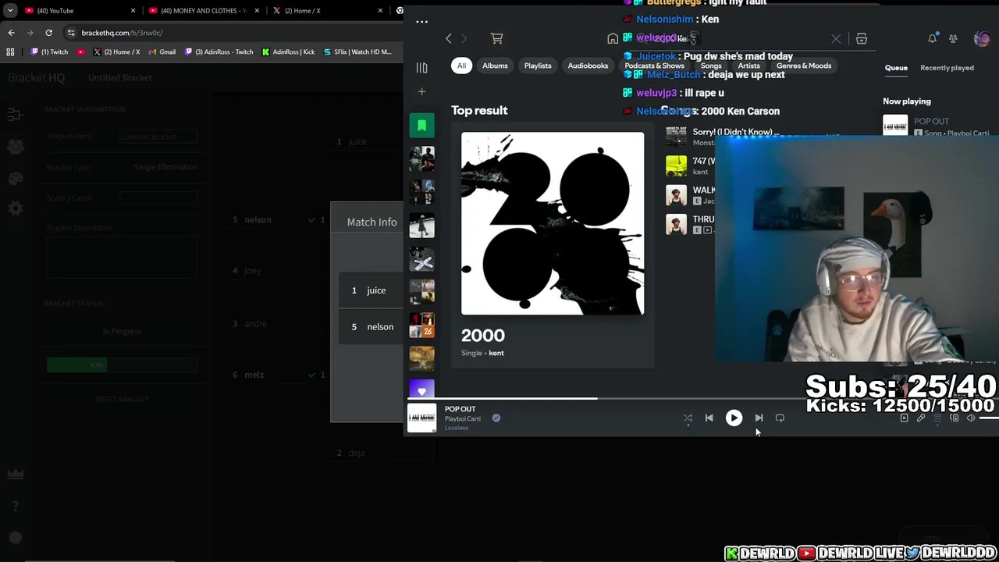Screen dimensions: 999x562
Task: Open Spotify notifications bell
Action: [932, 38]
